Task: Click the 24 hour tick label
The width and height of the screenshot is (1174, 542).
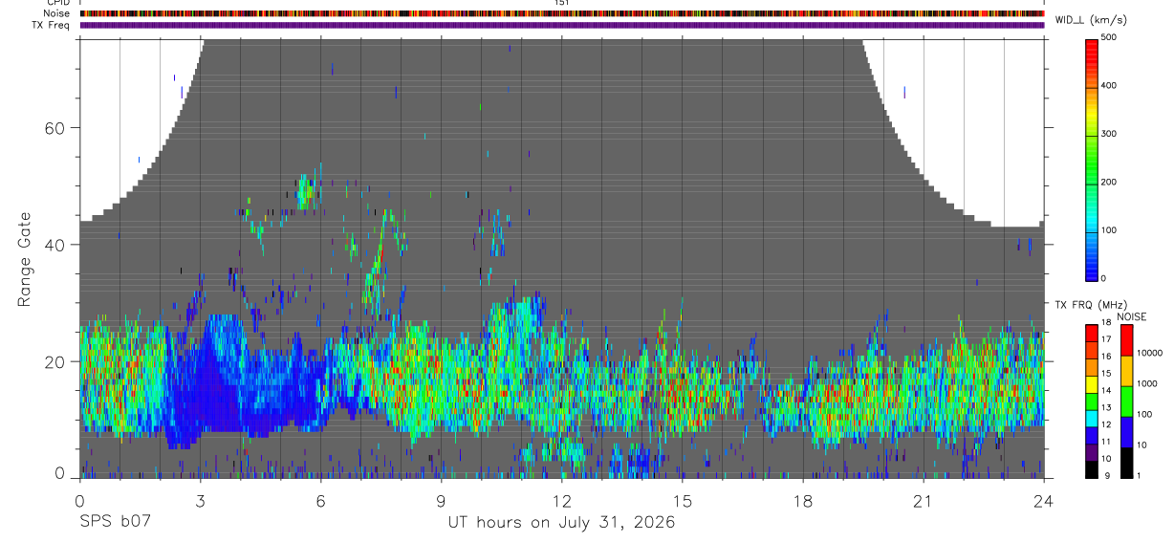Action: [x=1043, y=501]
